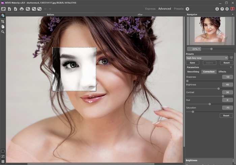Viewport: 236px width, 165px height.
Task: Switch to single window view mode icon
Action: 3,151
